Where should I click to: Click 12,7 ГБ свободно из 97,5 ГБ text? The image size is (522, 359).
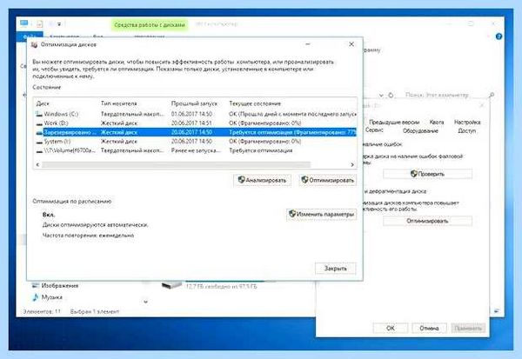click(221, 286)
